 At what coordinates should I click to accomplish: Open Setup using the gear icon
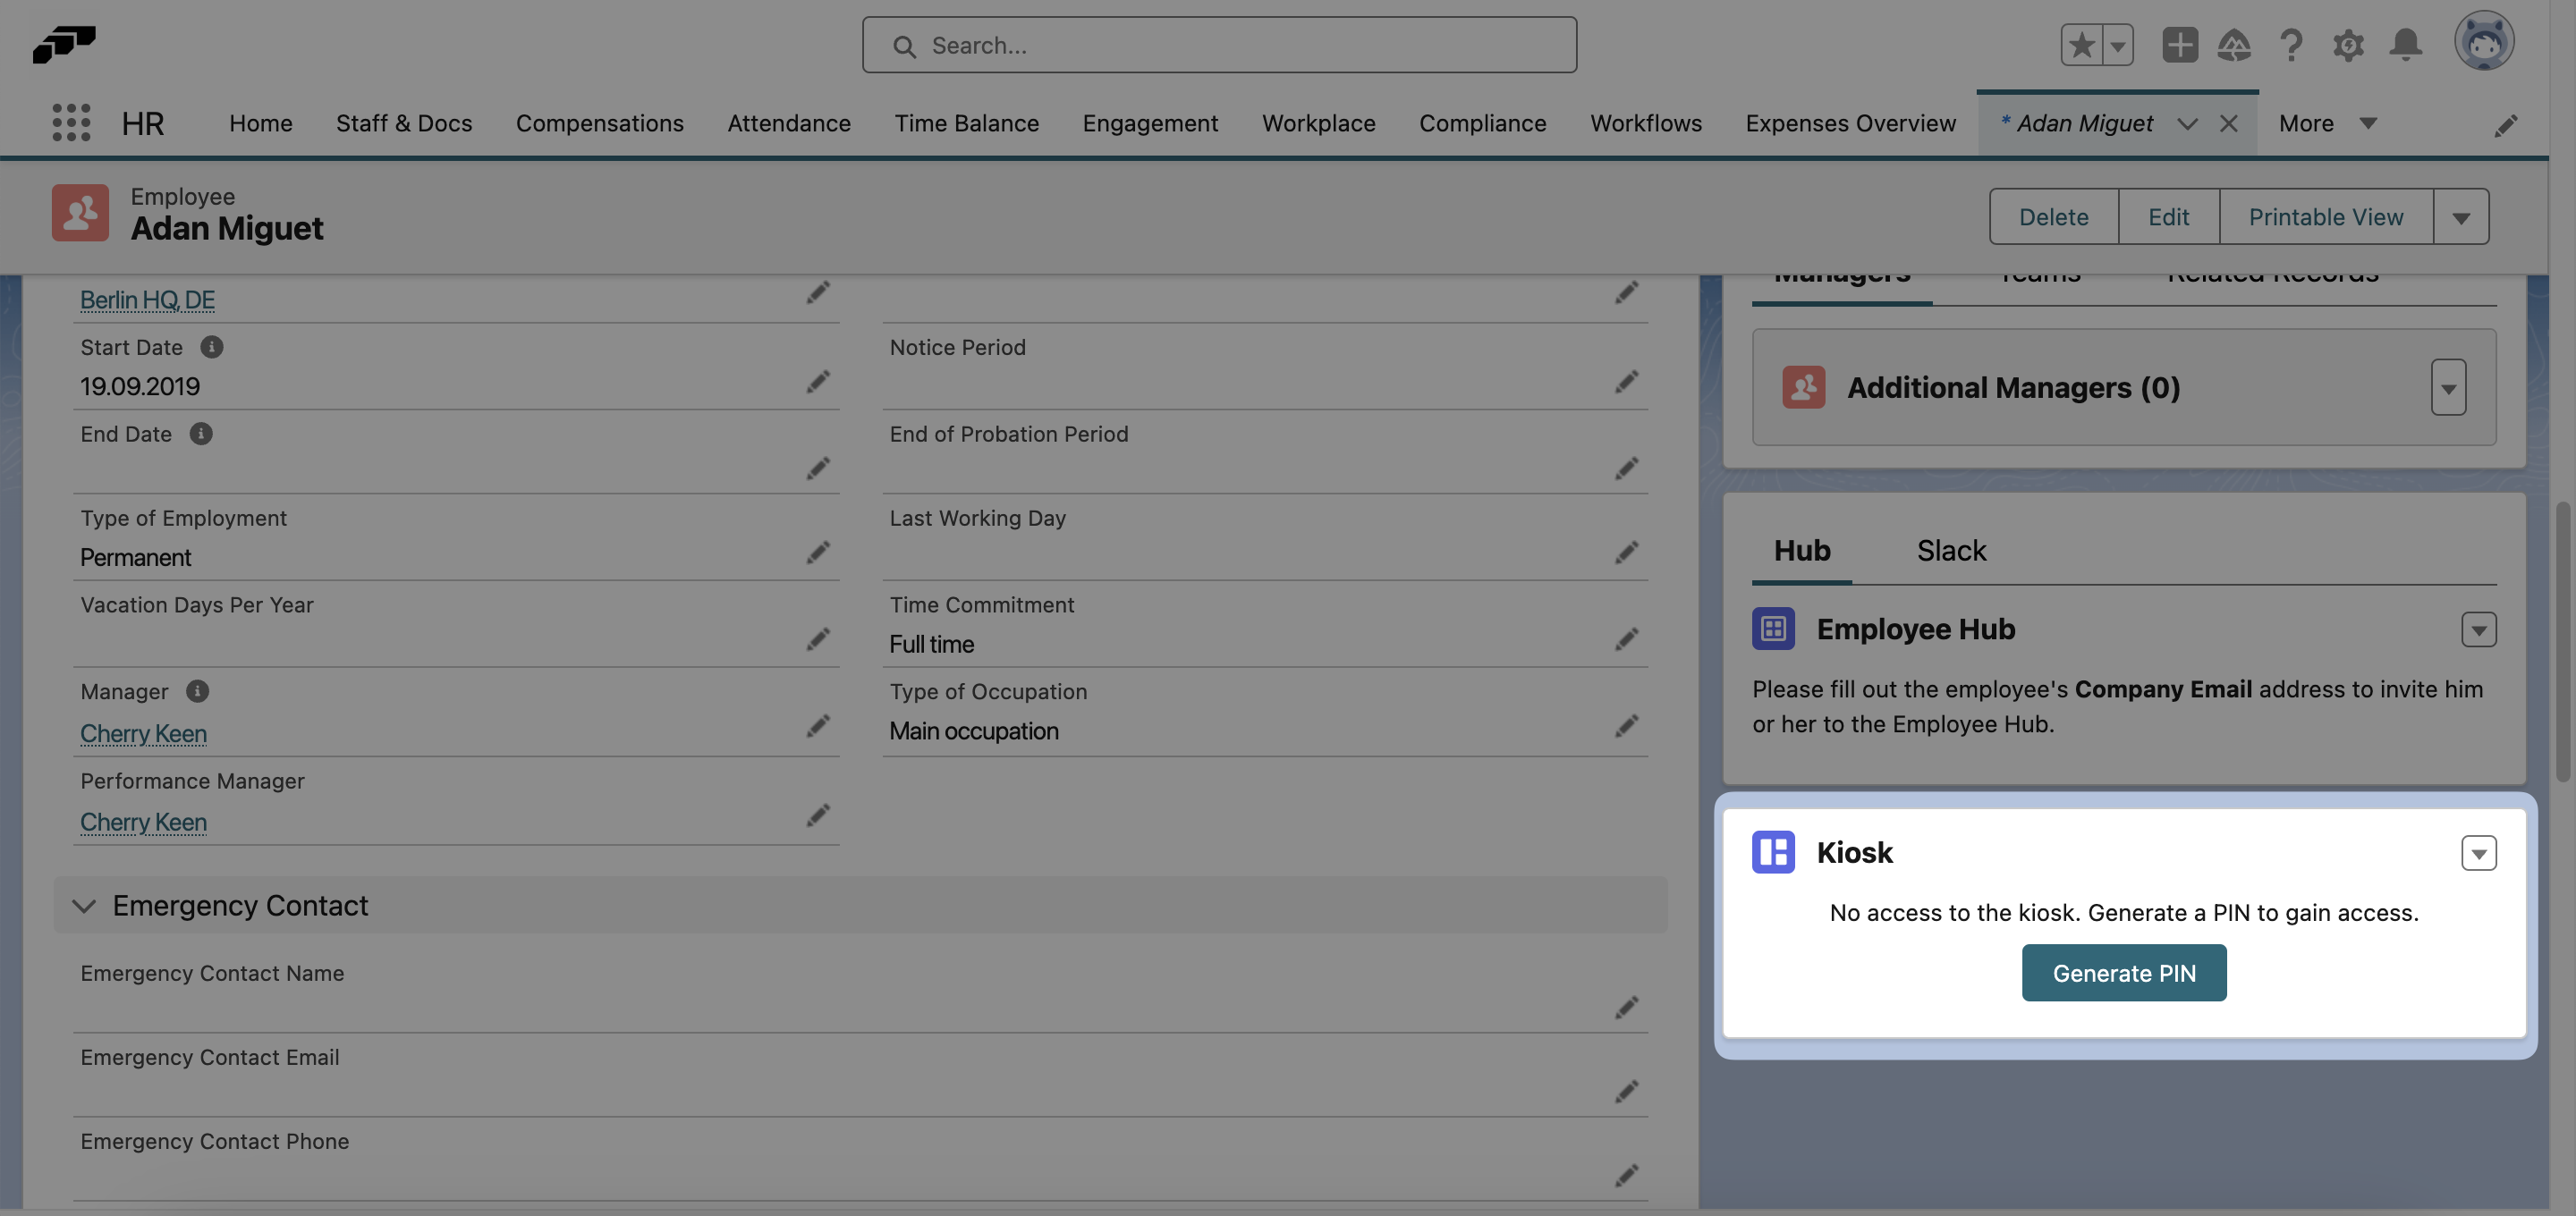2349,45
